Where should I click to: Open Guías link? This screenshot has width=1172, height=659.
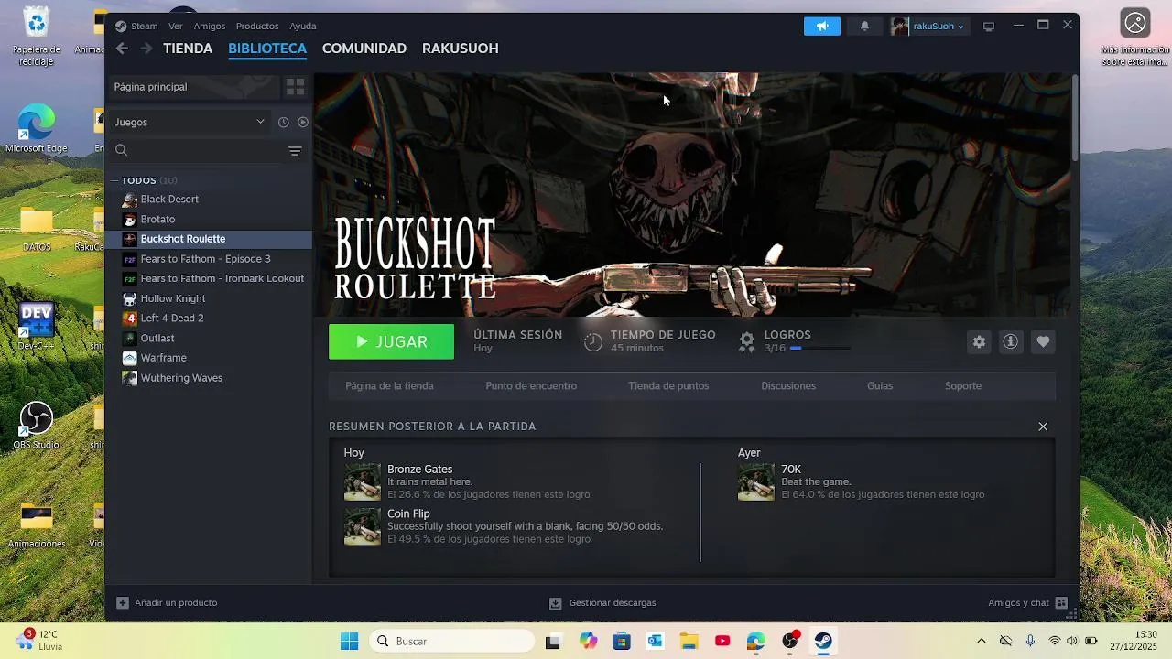[880, 385]
